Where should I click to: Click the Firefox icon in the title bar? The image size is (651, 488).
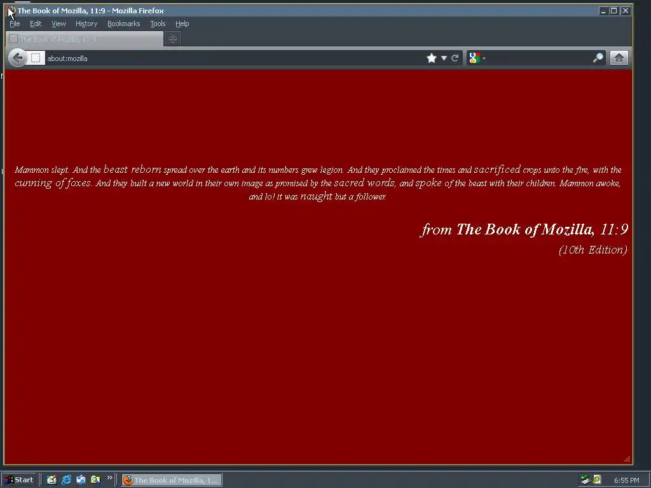(11, 11)
